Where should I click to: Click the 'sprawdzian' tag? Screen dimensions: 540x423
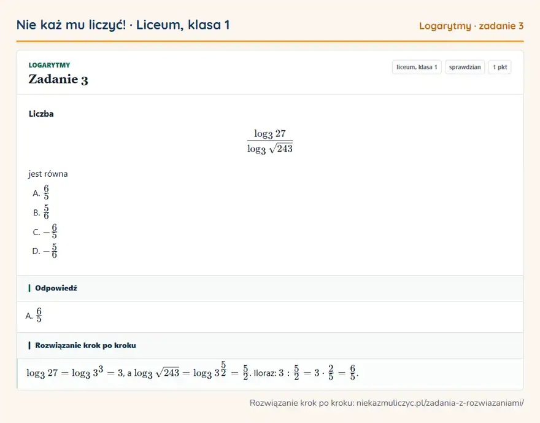coord(465,67)
